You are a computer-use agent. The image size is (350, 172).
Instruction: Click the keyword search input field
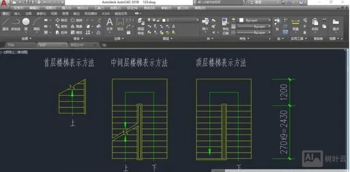click(219, 2)
